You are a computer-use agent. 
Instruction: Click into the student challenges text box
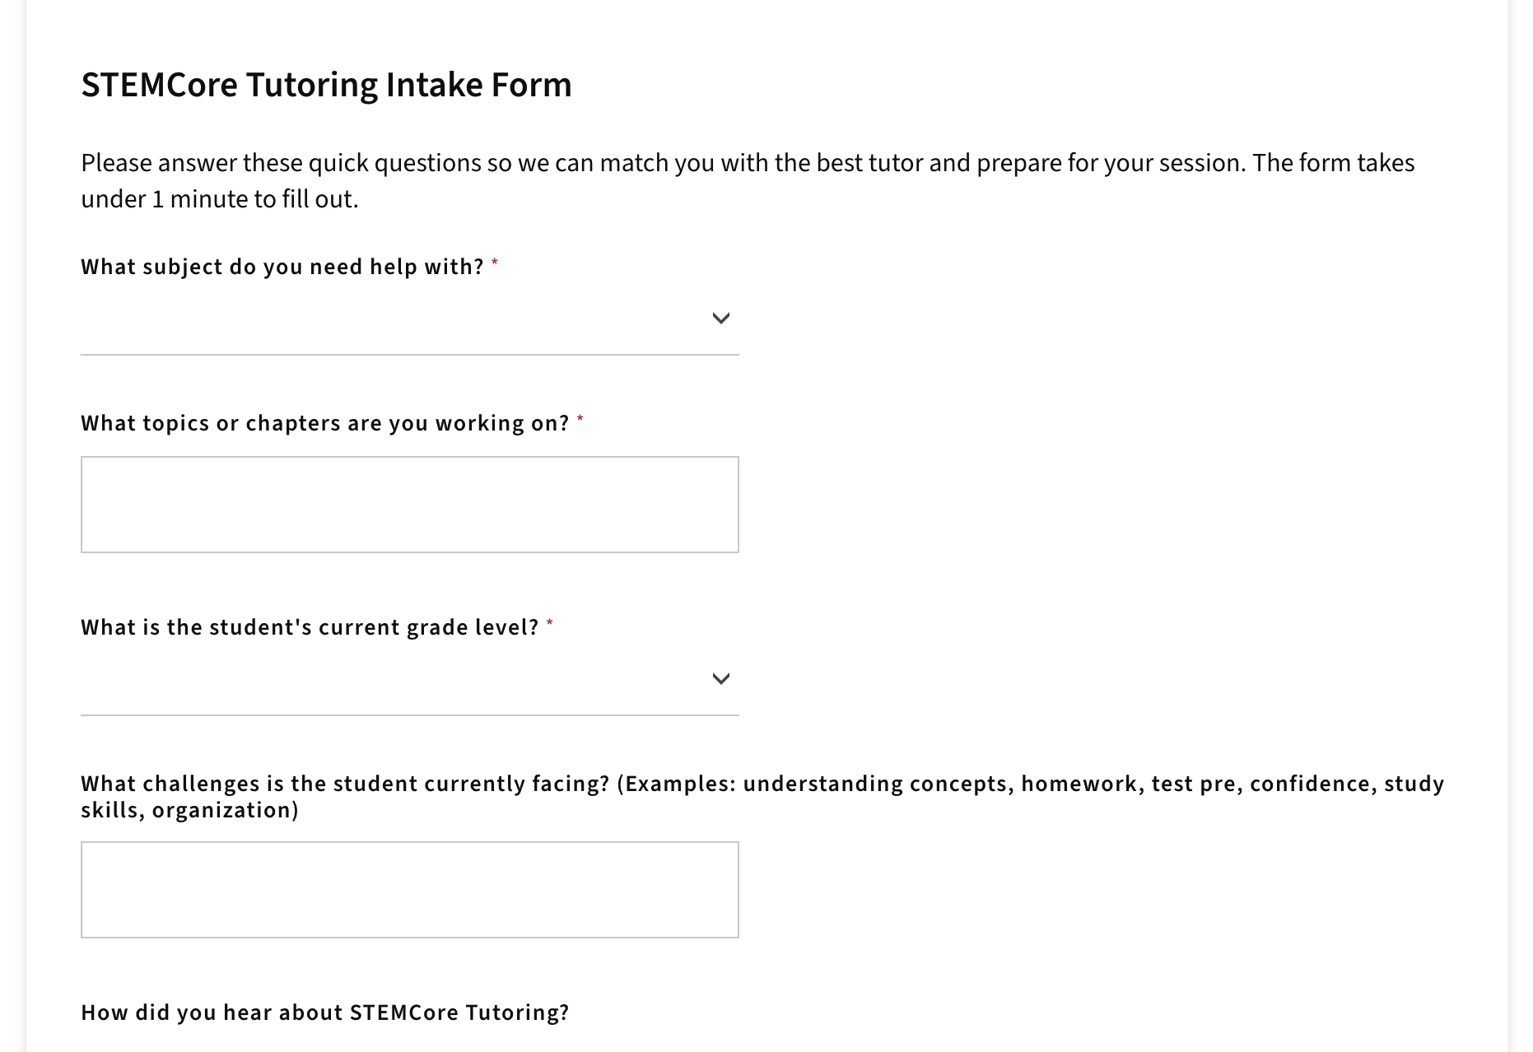click(x=409, y=889)
